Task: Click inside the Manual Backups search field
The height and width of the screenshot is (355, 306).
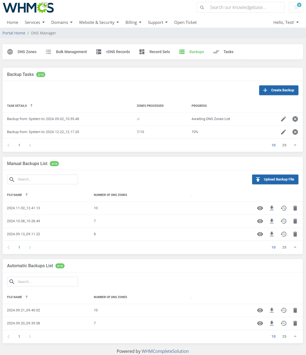Action: pyautogui.click(x=43, y=179)
